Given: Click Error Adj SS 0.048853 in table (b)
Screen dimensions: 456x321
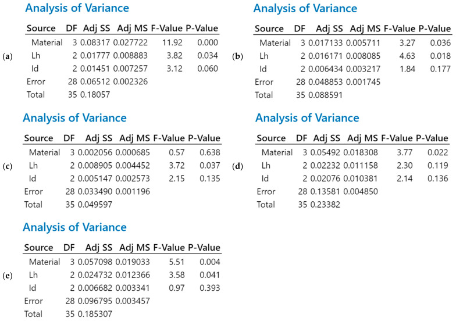Looking at the screenshot, I should 326,82.
